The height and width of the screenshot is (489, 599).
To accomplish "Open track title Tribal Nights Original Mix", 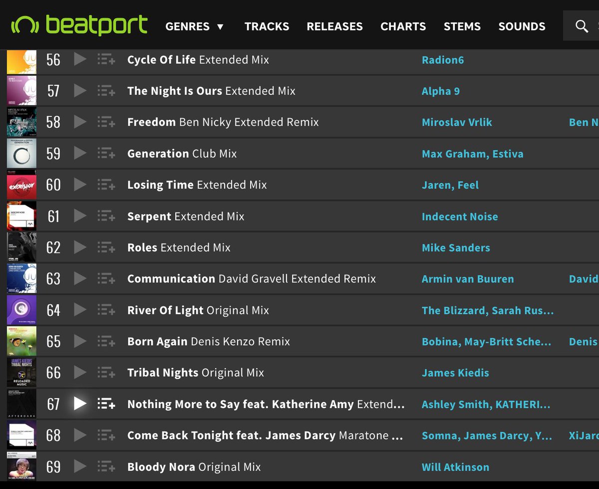I will [196, 373].
